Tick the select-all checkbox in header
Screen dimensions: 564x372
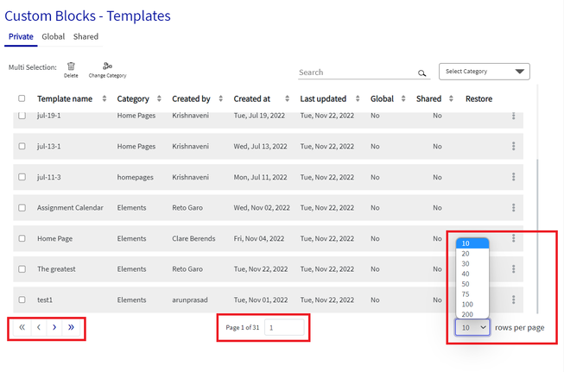[x=22, y=98]
